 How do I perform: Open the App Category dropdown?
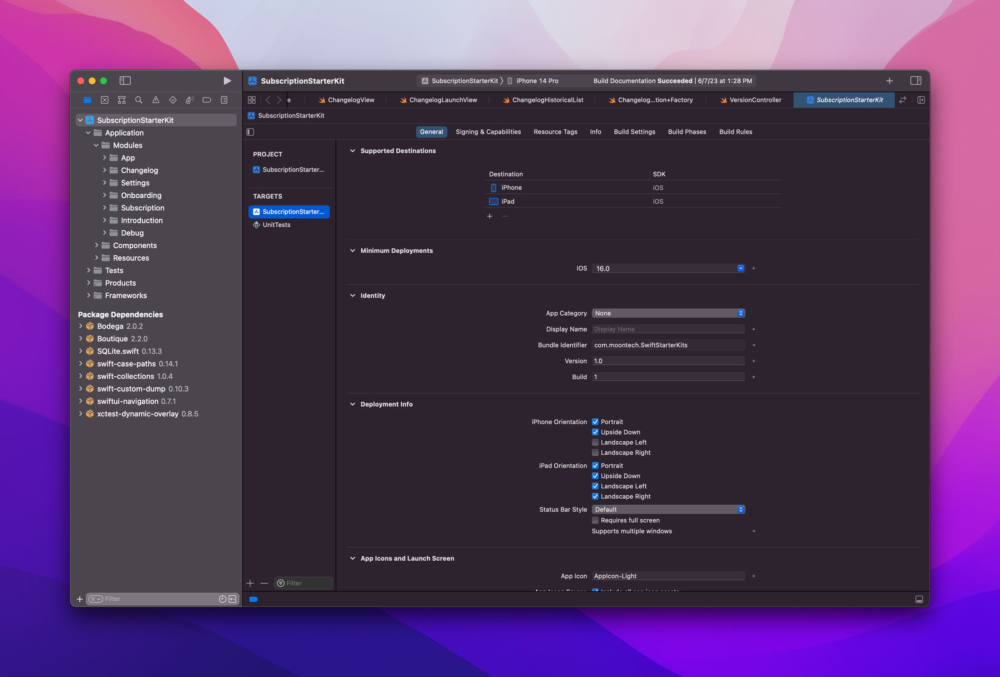tap(668, 313)
